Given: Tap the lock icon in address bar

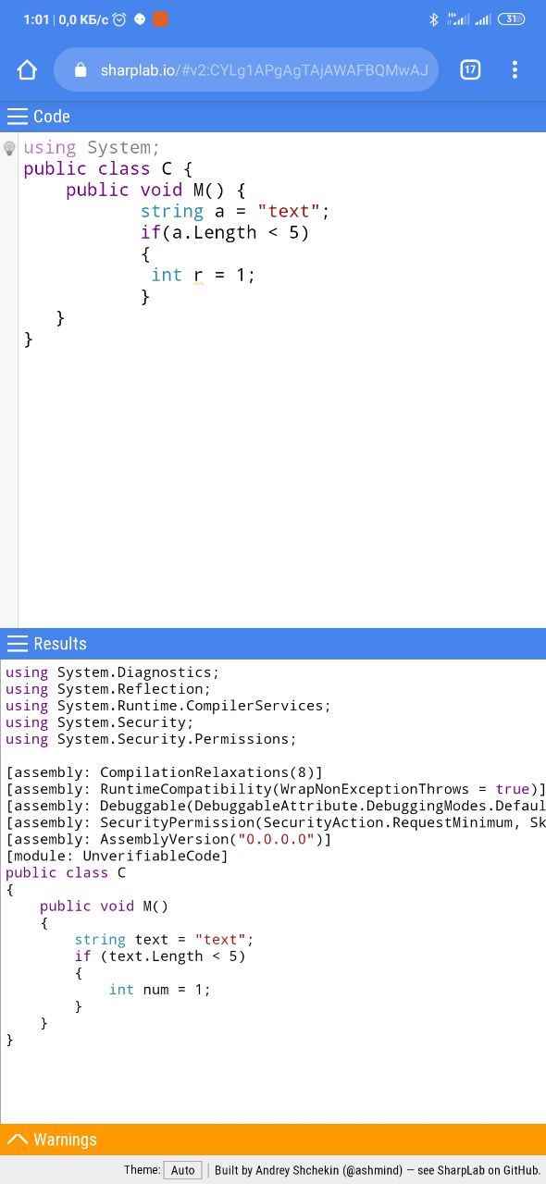Looking at the screenshot, I should tap(80, 70).
